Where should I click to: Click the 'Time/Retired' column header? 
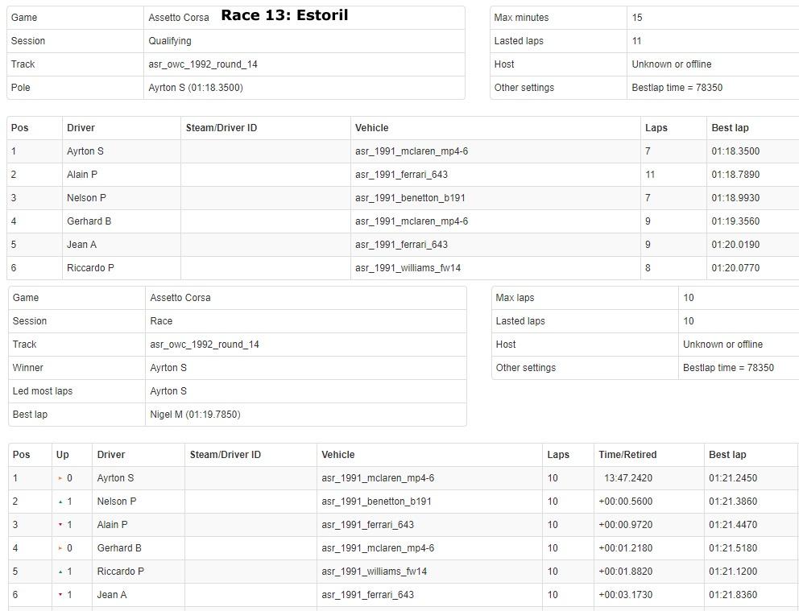tap(627, 455)
